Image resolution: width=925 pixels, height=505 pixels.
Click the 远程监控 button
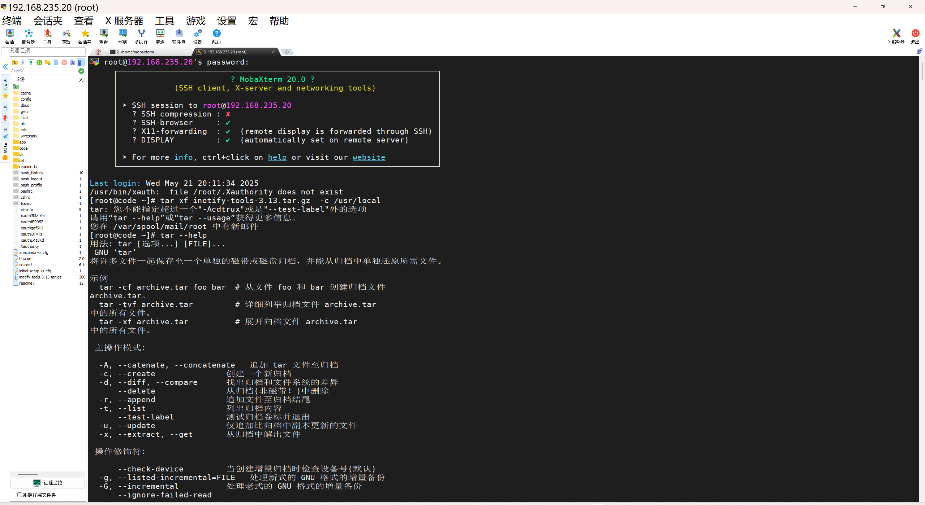tap(48, 483)
